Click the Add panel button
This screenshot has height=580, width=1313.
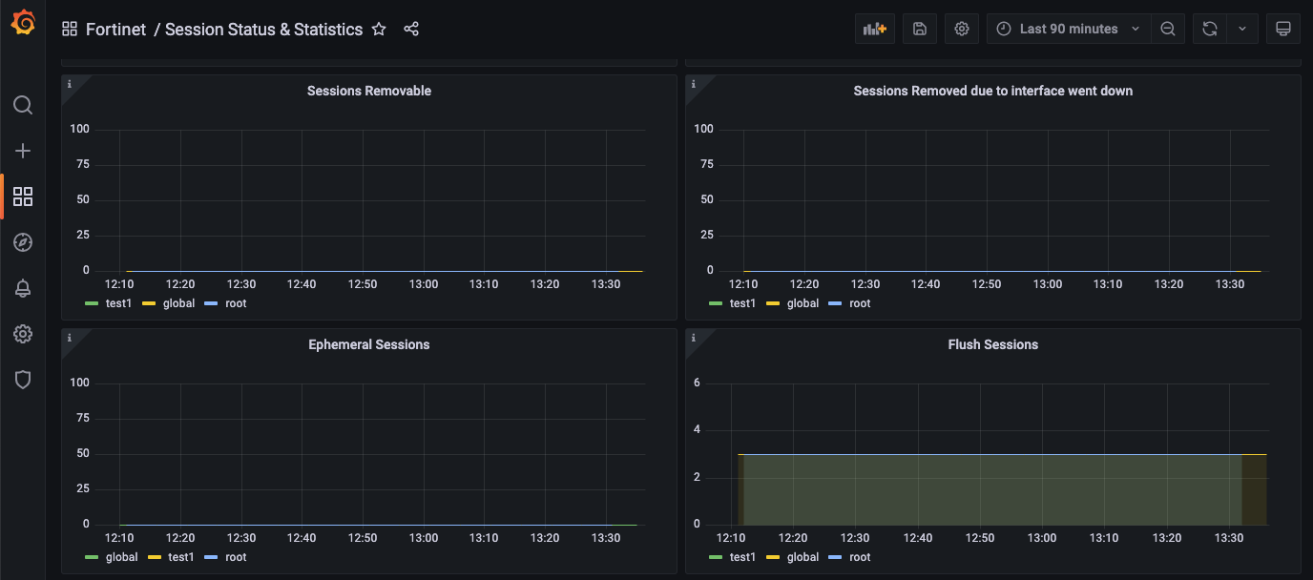click(x=875, y=29)
